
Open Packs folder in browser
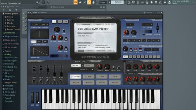(6, 79)
